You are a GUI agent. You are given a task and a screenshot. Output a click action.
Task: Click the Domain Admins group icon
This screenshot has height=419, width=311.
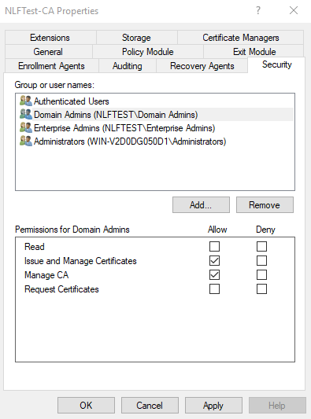pyautogui.click(x=26, y=114)
